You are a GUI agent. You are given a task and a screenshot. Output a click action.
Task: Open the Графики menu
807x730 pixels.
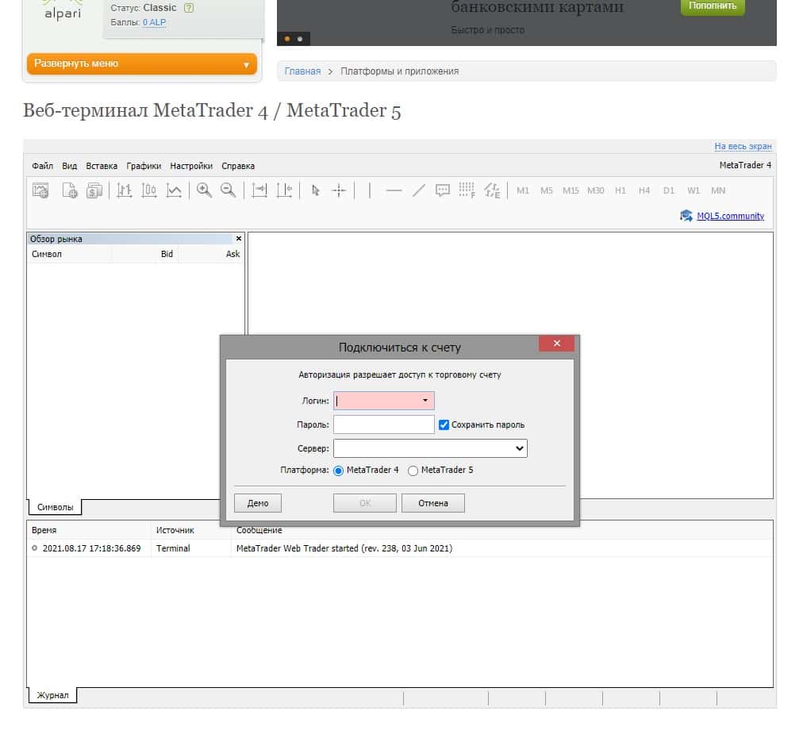[x=144, y=166]
